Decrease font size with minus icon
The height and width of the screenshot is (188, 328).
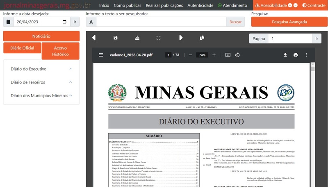pos(295,5)
